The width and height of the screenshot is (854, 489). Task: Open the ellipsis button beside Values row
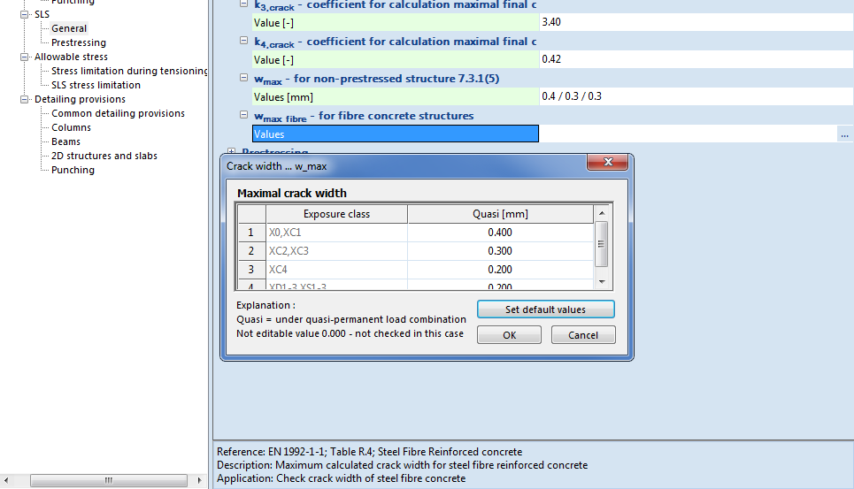[x=844, y=134]
